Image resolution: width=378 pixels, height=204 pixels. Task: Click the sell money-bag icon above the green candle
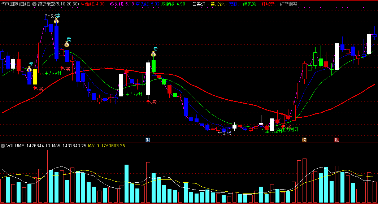pos(153,54)
